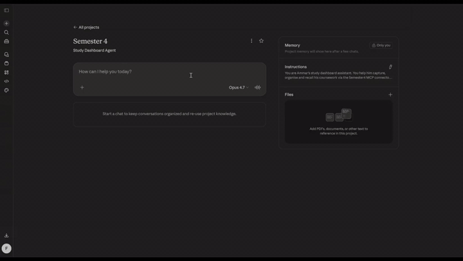
Task: Click the 'Start a chat to keep conversations organized' text
Action: pyautogui.click(x=170, y=114)
